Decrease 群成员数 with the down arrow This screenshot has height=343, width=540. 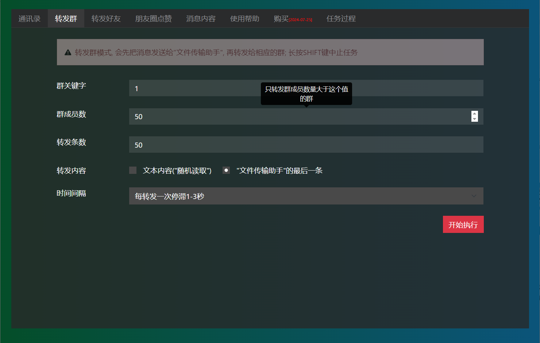pos(474,119)
